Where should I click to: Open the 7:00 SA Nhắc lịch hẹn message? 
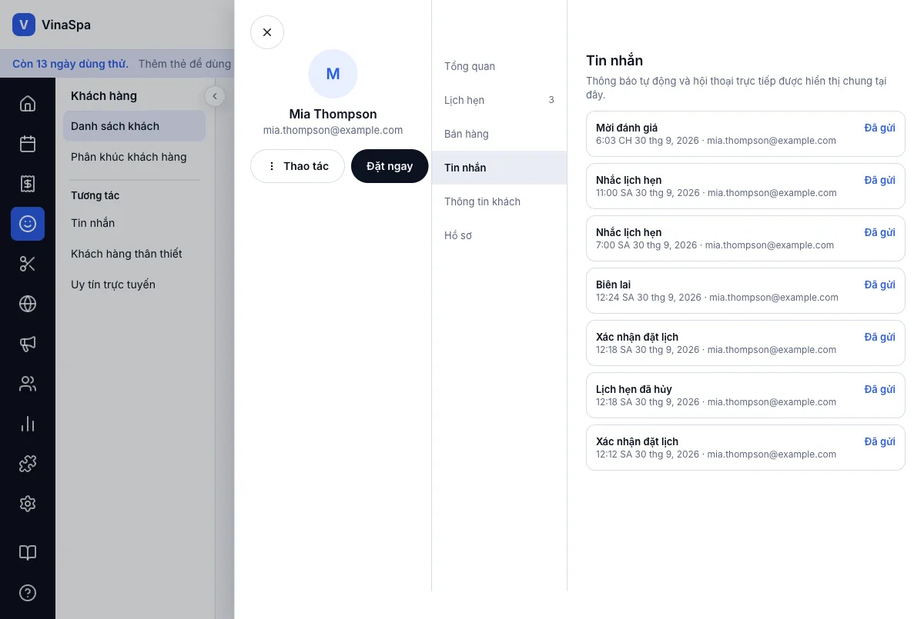coord(745,238)
